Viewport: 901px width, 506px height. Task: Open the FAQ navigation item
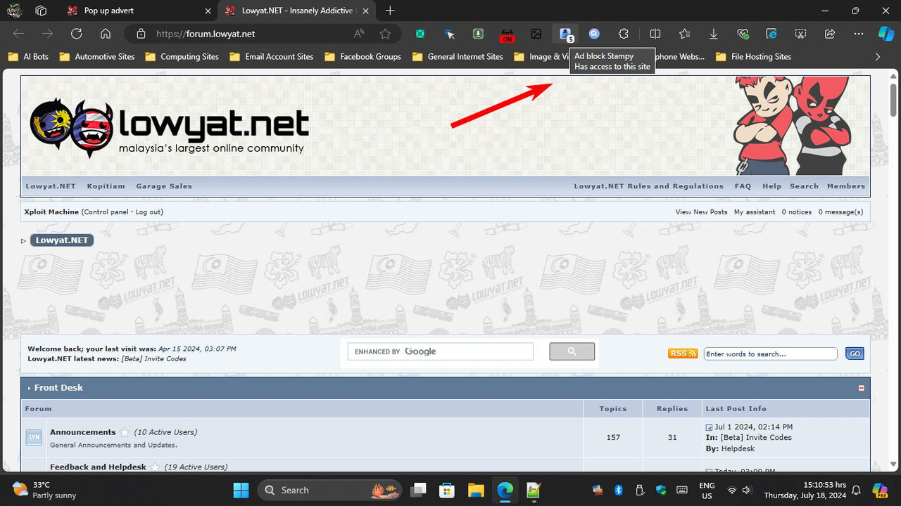tap(743, 186)
